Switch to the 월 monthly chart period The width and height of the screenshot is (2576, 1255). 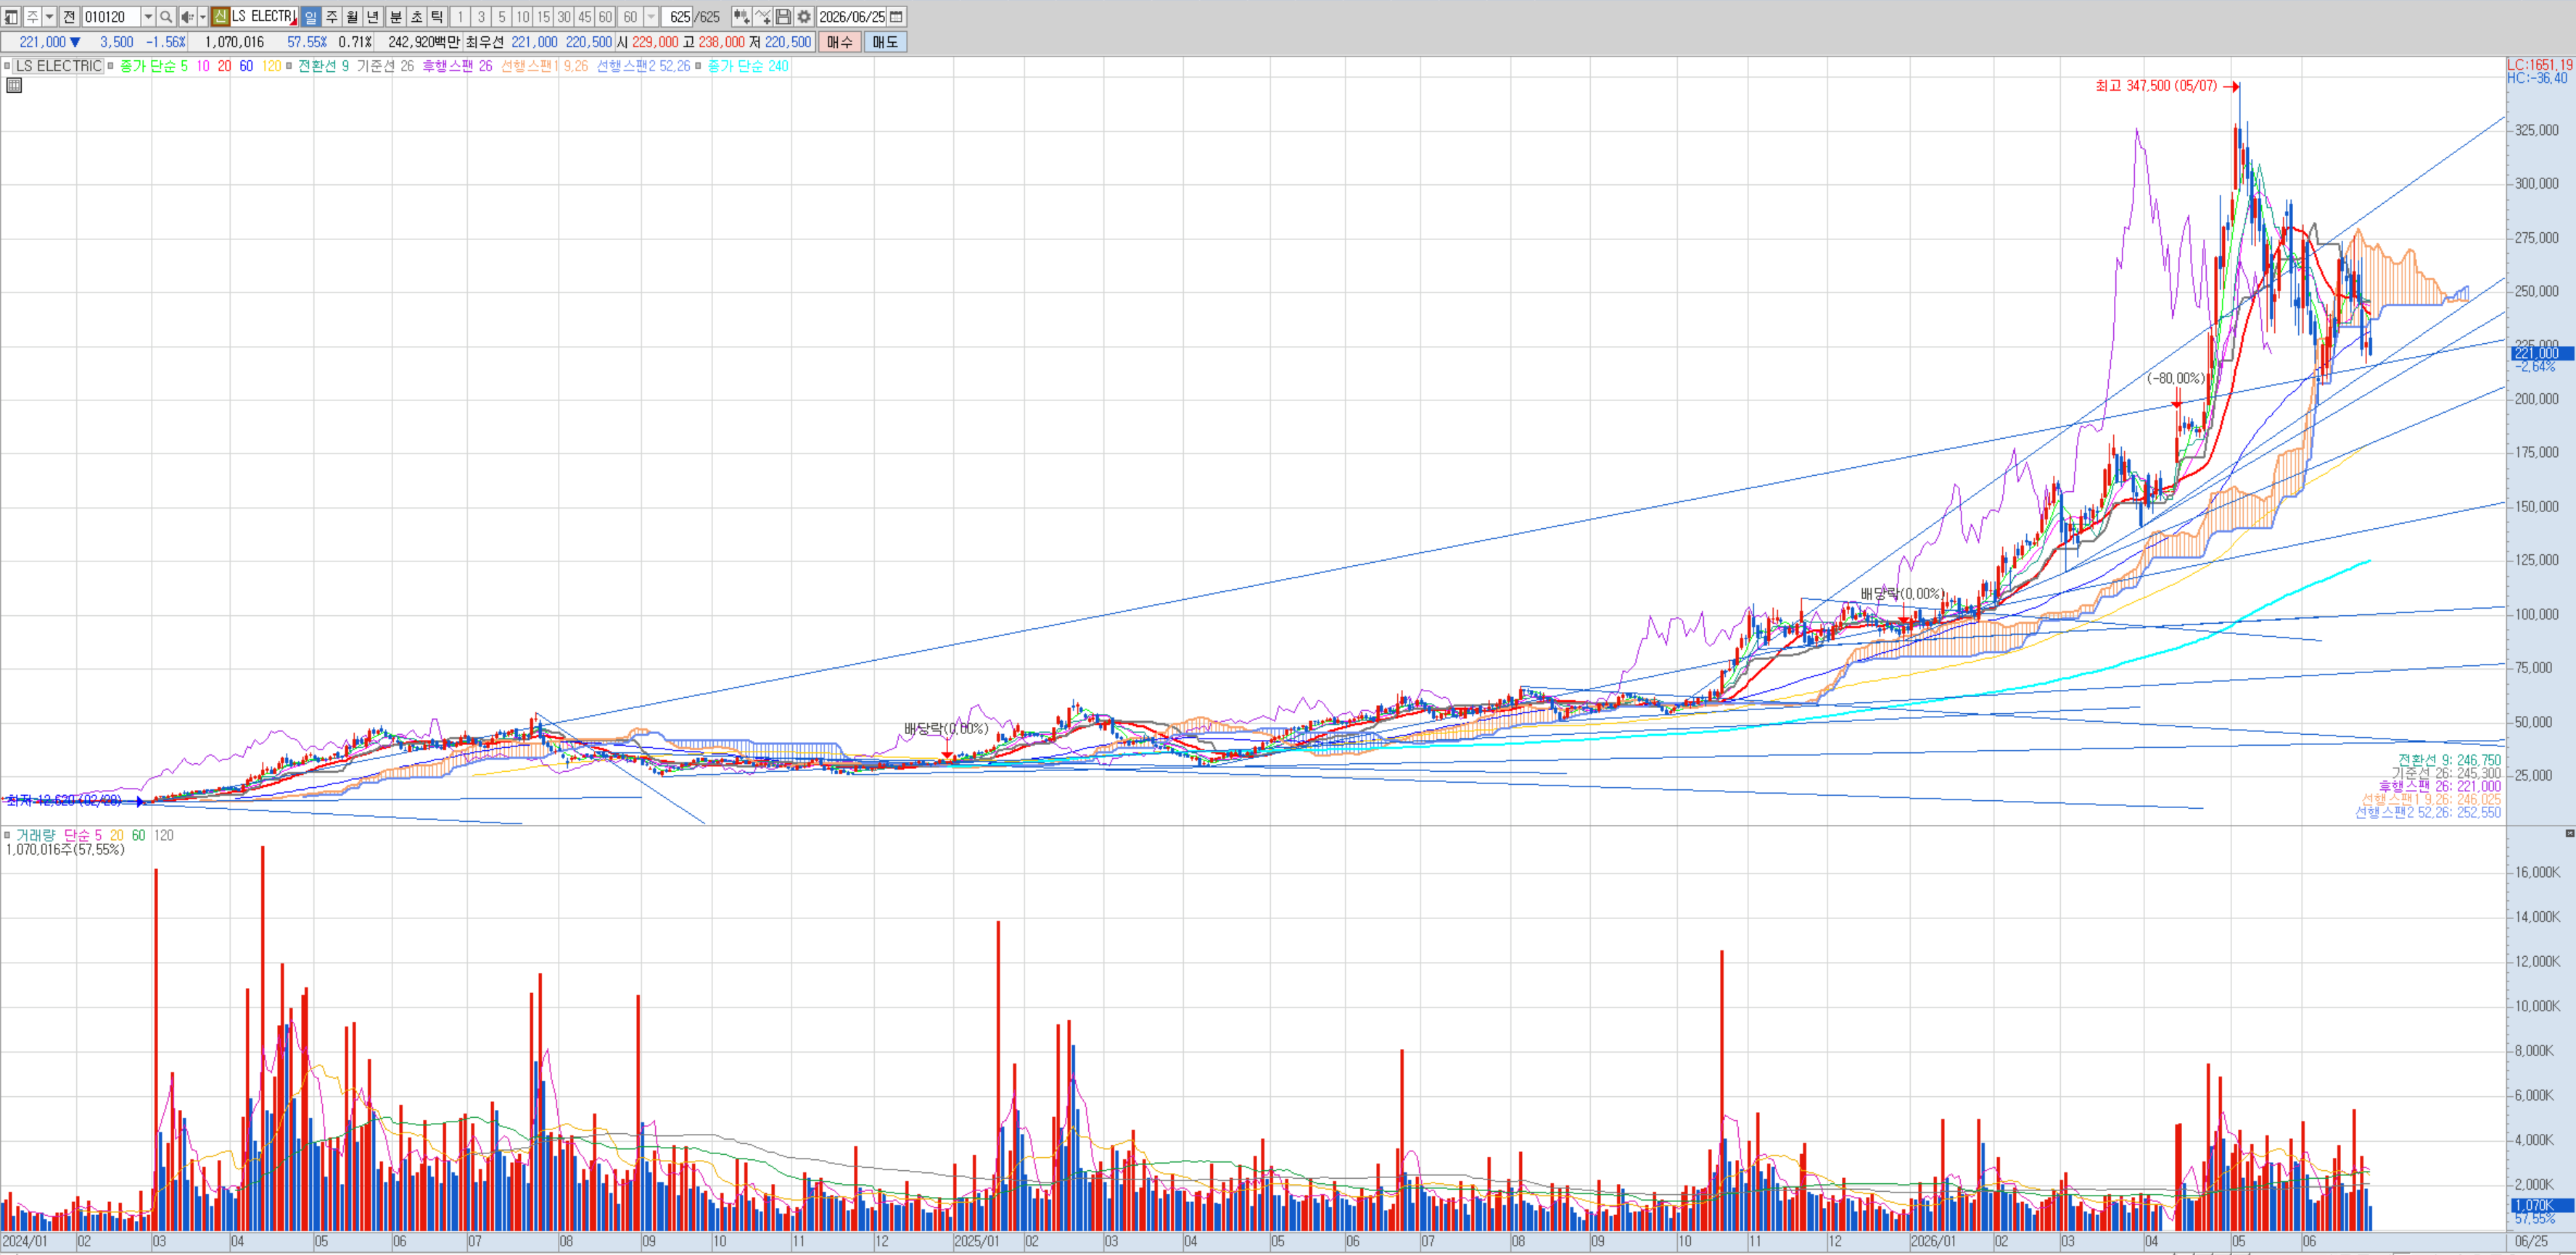pos(352,17)
